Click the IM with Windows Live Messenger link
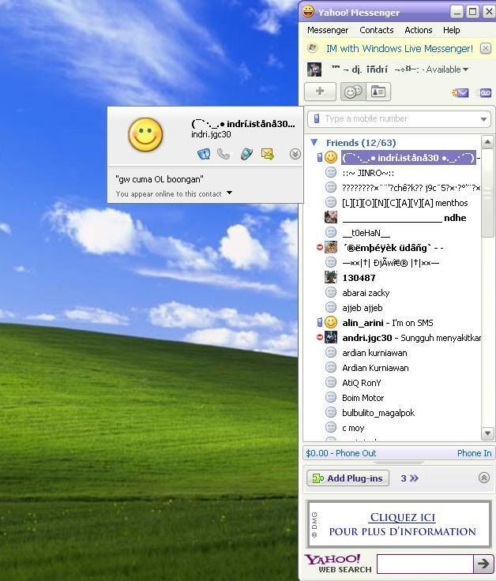Image resolution: width=496 pixels, height=581 pixels. (399, 48)
